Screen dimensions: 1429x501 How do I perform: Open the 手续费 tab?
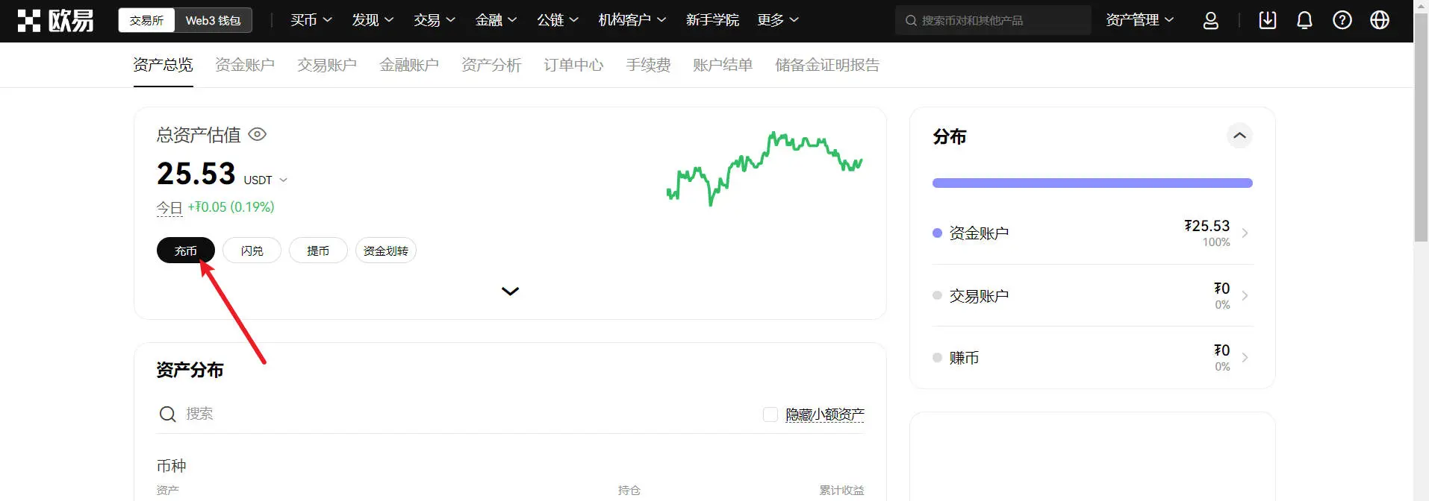(648, 65)
